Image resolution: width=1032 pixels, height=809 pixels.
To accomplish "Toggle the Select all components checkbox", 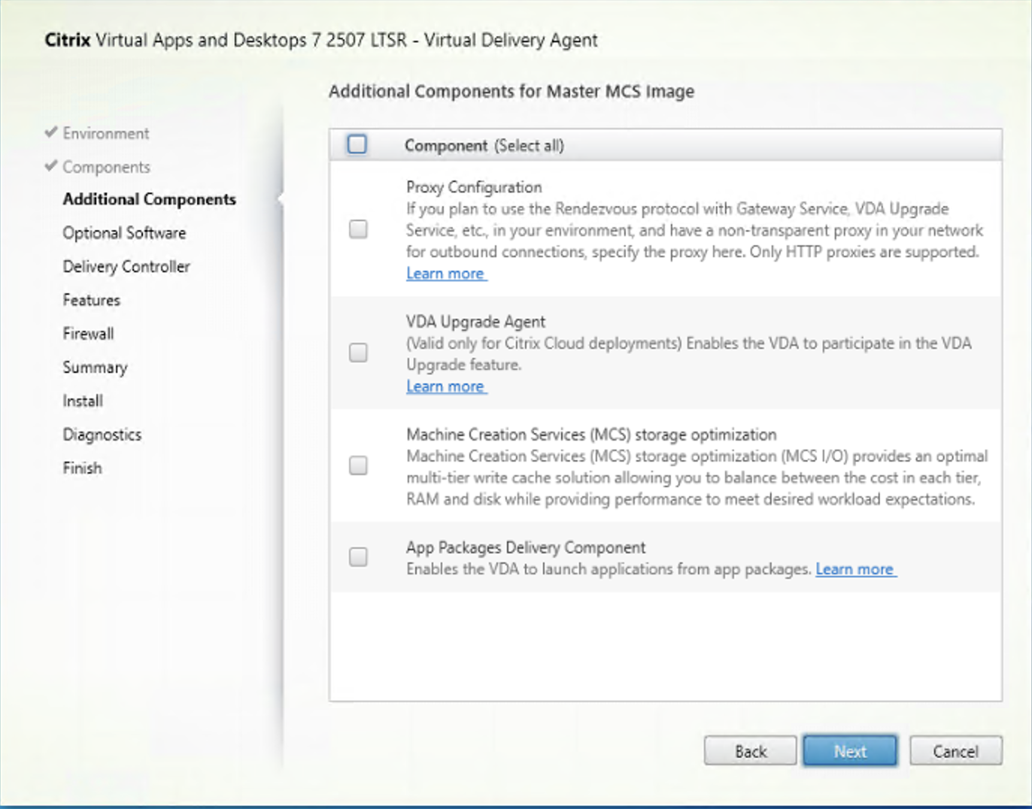I will click(357, 144).
